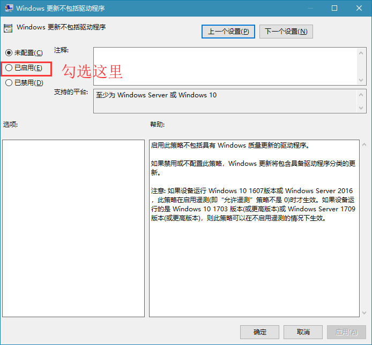Maximize the policy settings window
The height and width of the screenshot is (345, 372).
pyautogui.click(x=334, y=8)
